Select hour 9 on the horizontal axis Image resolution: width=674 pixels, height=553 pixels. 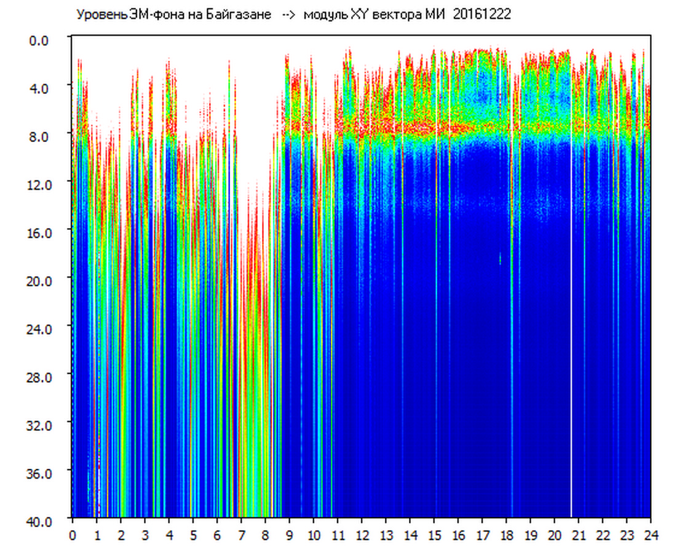(290, 535)
